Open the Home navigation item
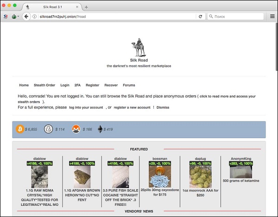 [24, 85]
